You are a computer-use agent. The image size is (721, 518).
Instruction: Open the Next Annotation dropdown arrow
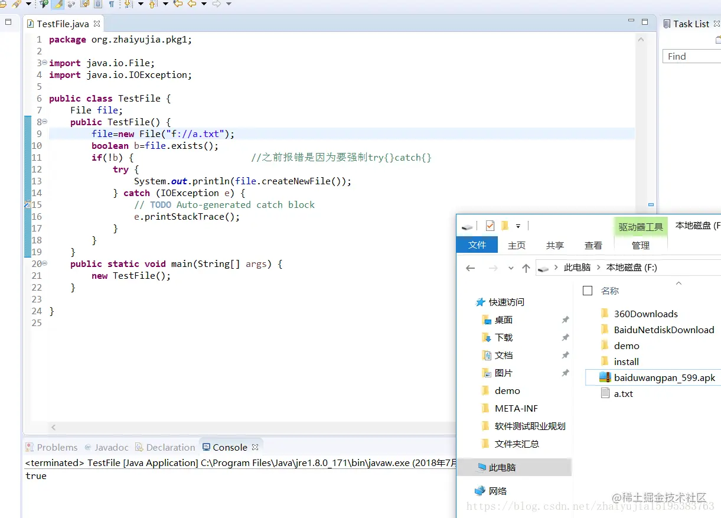click(141, 4)
